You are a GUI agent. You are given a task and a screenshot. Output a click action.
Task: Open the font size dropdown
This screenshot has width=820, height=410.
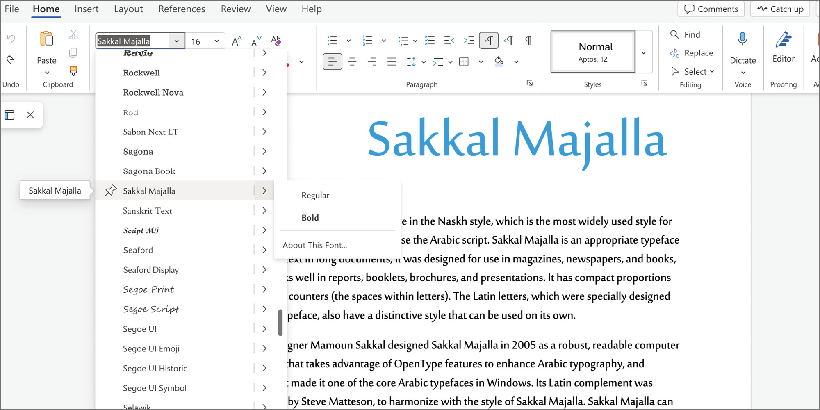[x=216, y=41]
